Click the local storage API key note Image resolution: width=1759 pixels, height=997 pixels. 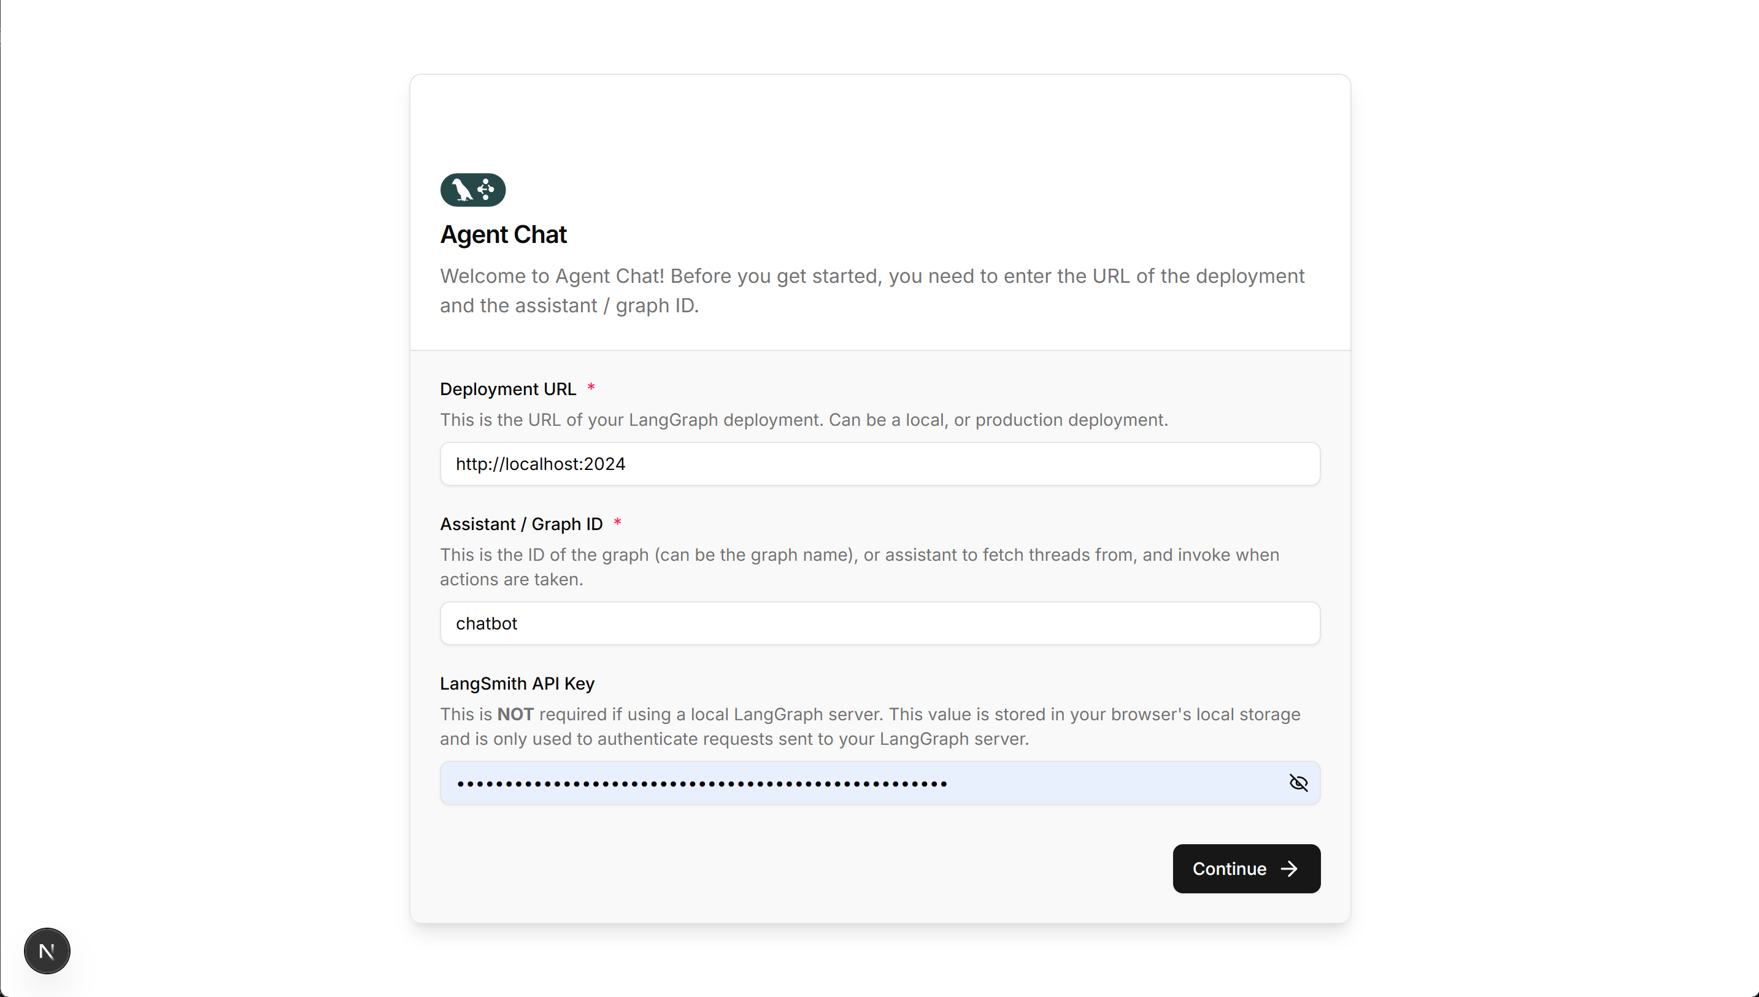click(x=869, y=726)
